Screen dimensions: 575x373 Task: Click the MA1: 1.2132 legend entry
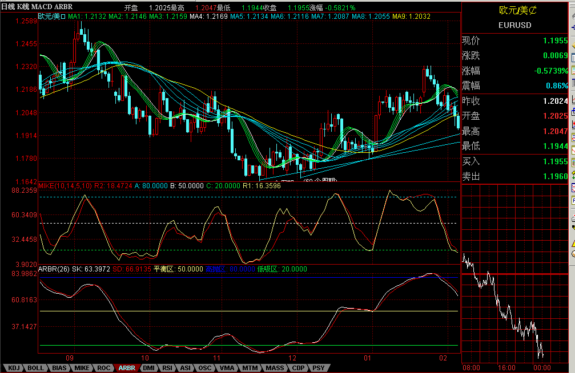[87, 17]
